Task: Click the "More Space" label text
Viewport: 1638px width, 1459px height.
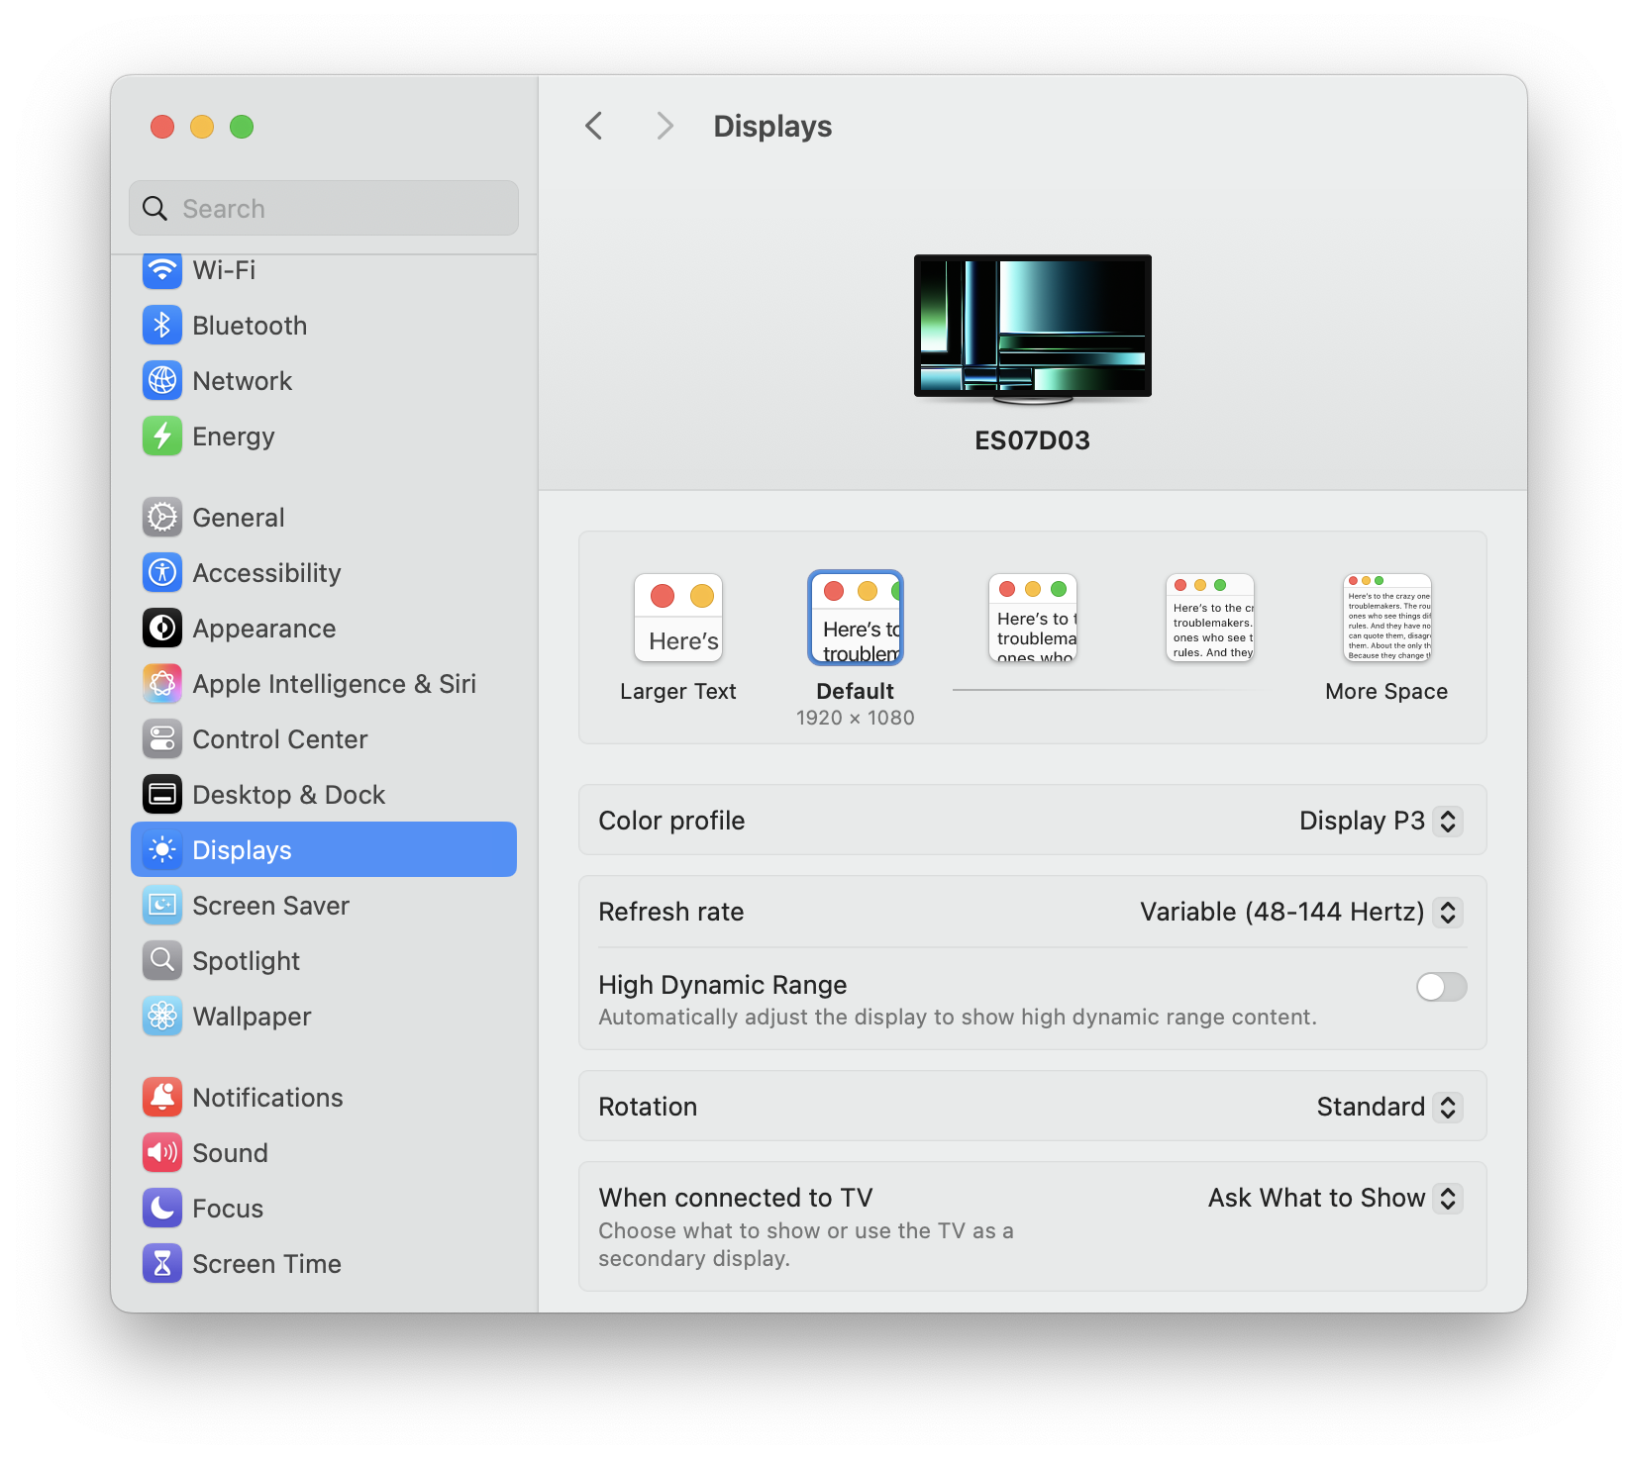Action: pyautogui.click(x=1386, y=691)
